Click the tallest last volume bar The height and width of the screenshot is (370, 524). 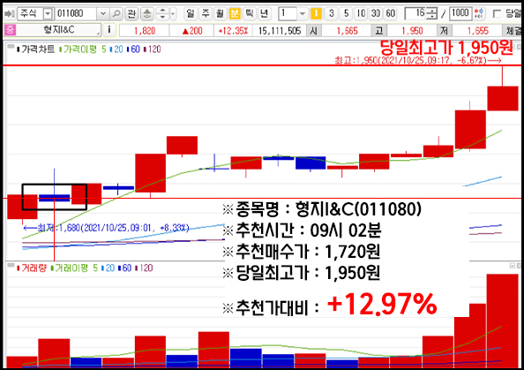[x=502, y=321]
